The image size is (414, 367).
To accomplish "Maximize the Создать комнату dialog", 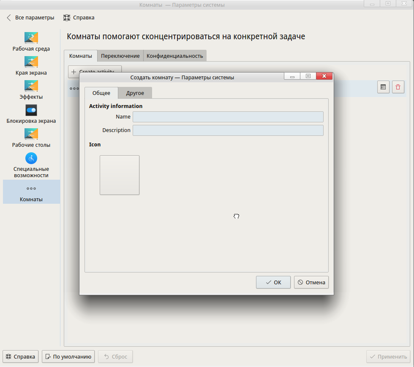I will tap(308, 76).
